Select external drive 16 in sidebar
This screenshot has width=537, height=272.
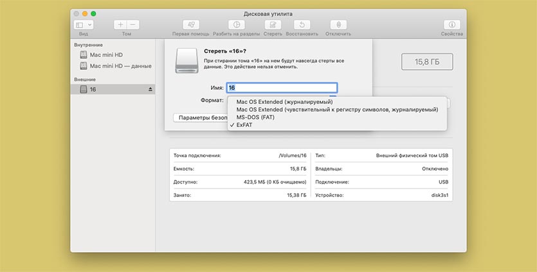coord(113,90)
